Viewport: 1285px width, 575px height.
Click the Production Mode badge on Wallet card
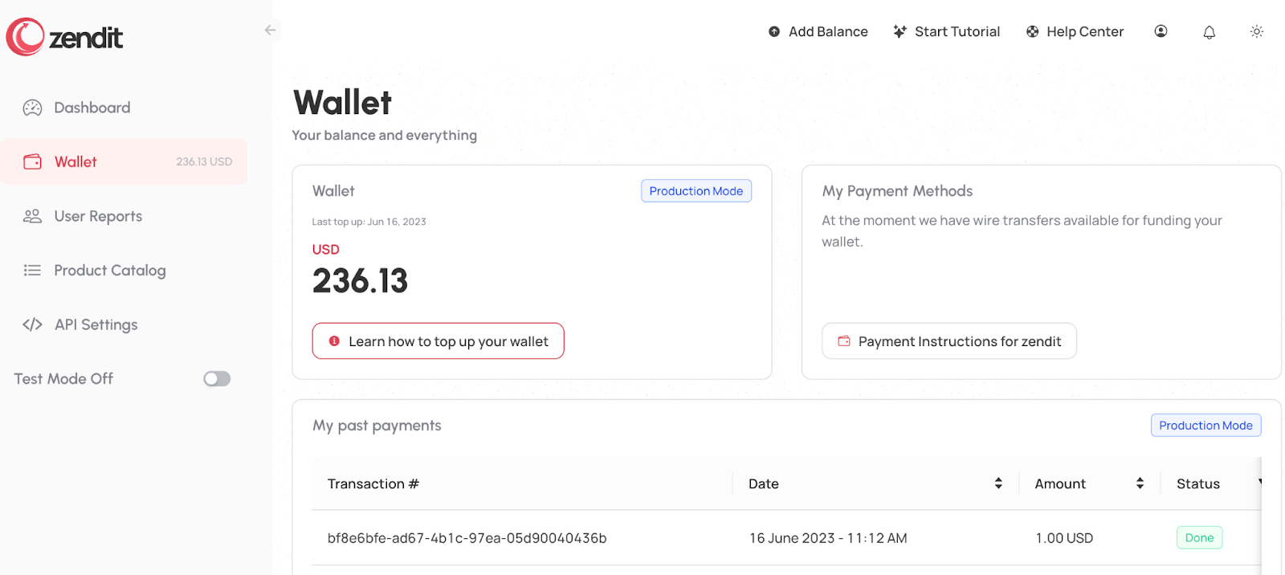click(696, 190)
